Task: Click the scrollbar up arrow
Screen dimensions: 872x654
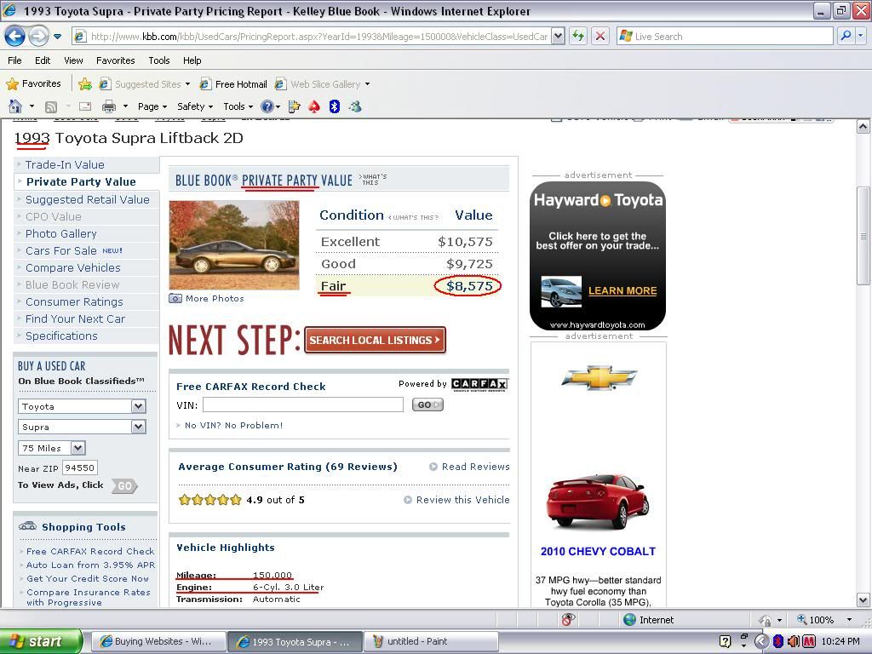Action: click(x=863, y=126)
